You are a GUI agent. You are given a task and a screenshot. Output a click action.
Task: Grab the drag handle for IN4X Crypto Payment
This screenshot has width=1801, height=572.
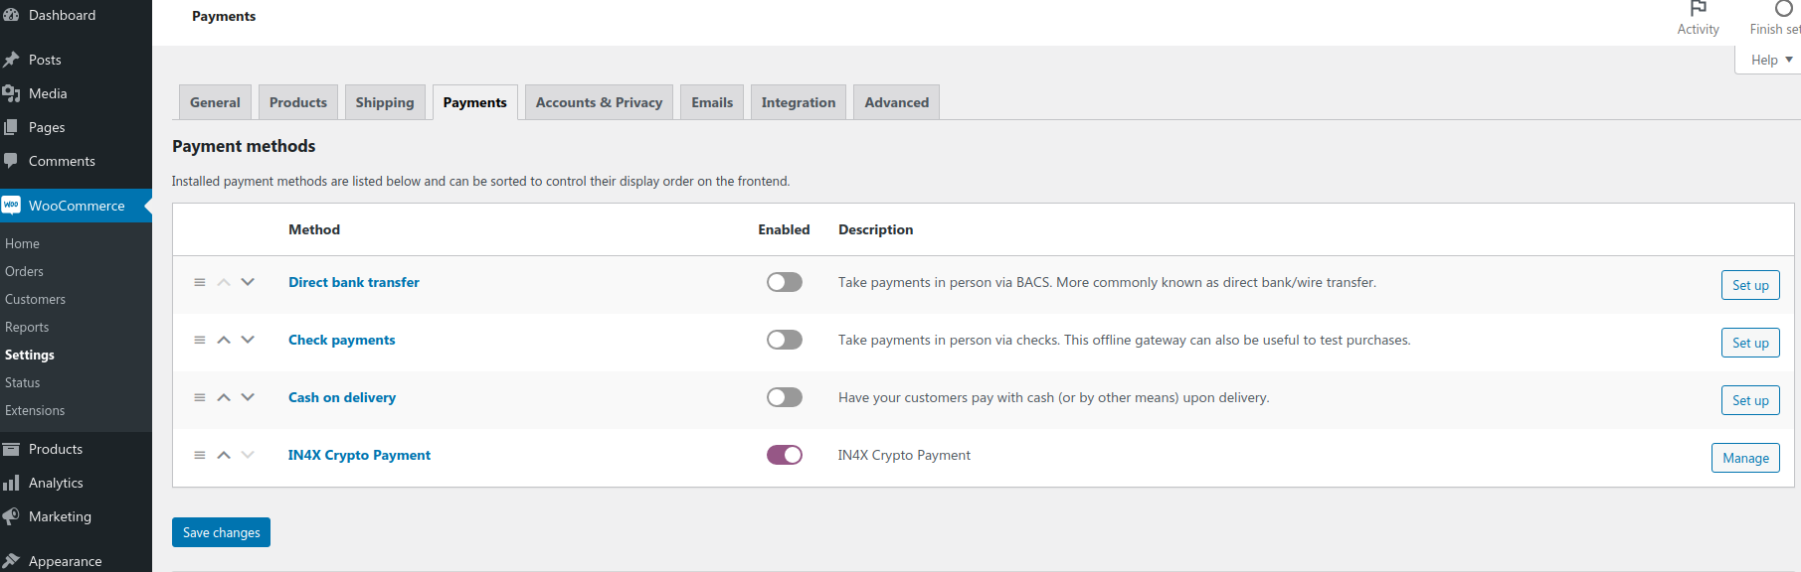(x=200, y=455)
